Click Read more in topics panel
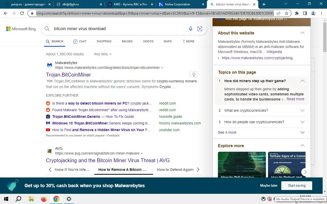327x204 pixels. [295, 99]
